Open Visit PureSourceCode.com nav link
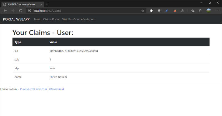 coord(79,19)
